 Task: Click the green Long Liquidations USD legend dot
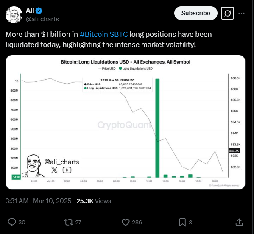(x=120, y=68)
